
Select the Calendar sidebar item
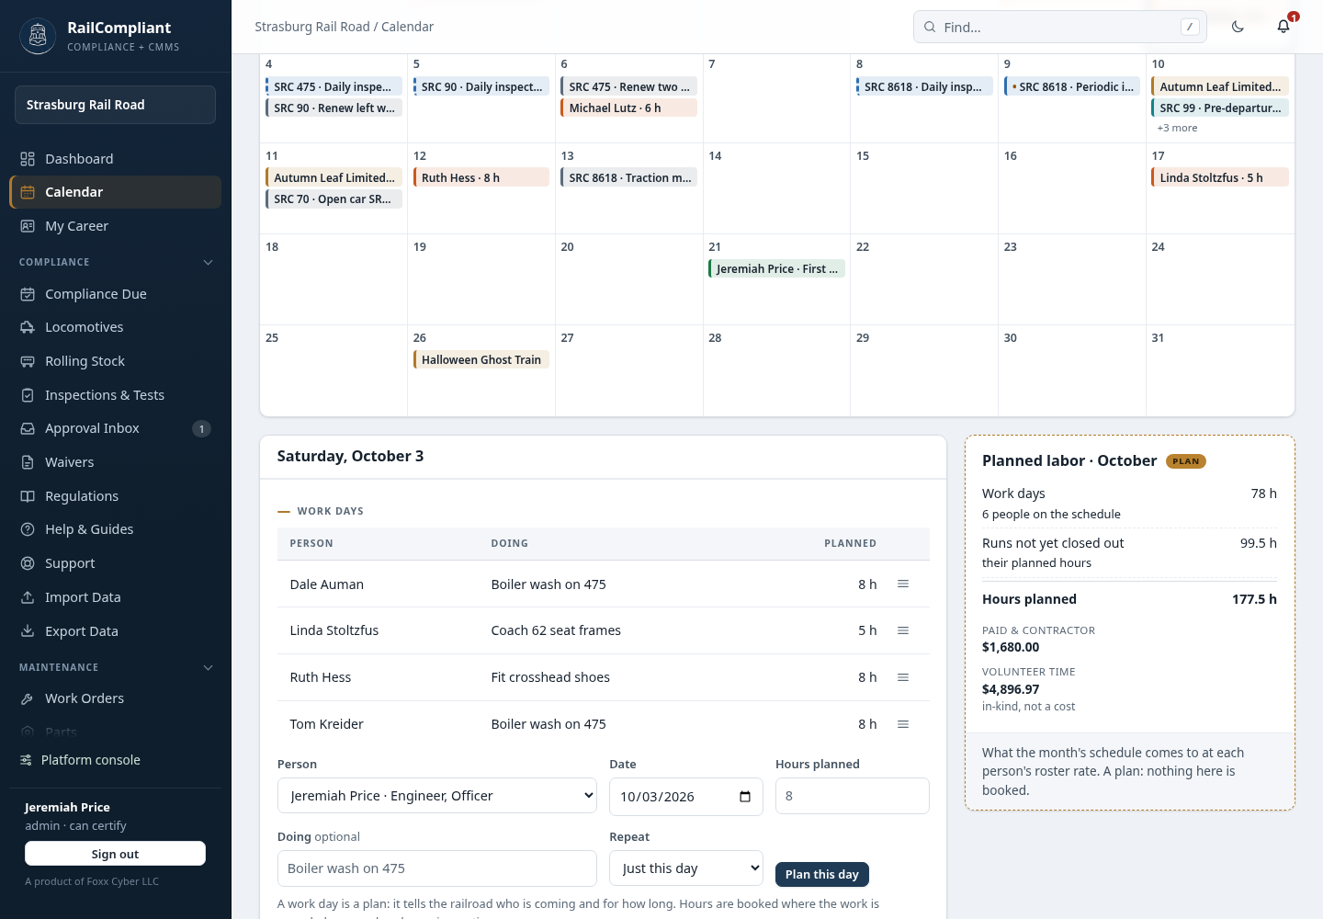pos(115,192)
